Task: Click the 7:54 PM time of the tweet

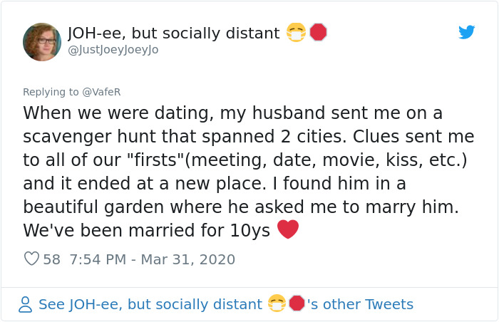Action: click(x=100, y=259)
